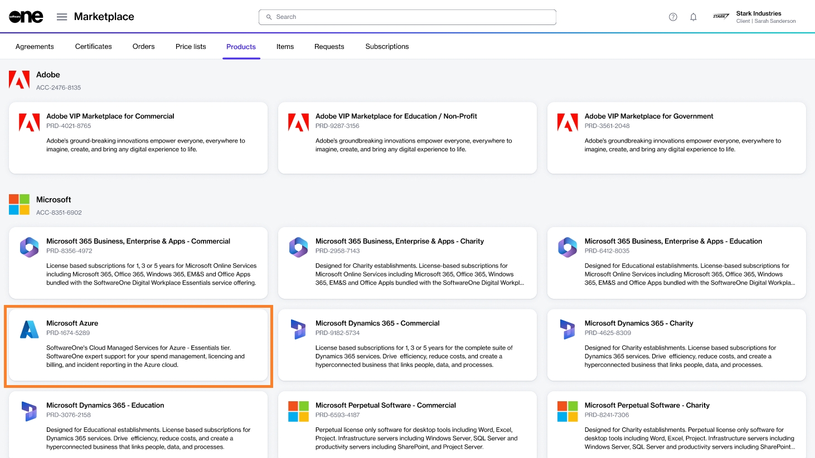
Task: Click the Microsoft Azure product icon
Action: 29,329
